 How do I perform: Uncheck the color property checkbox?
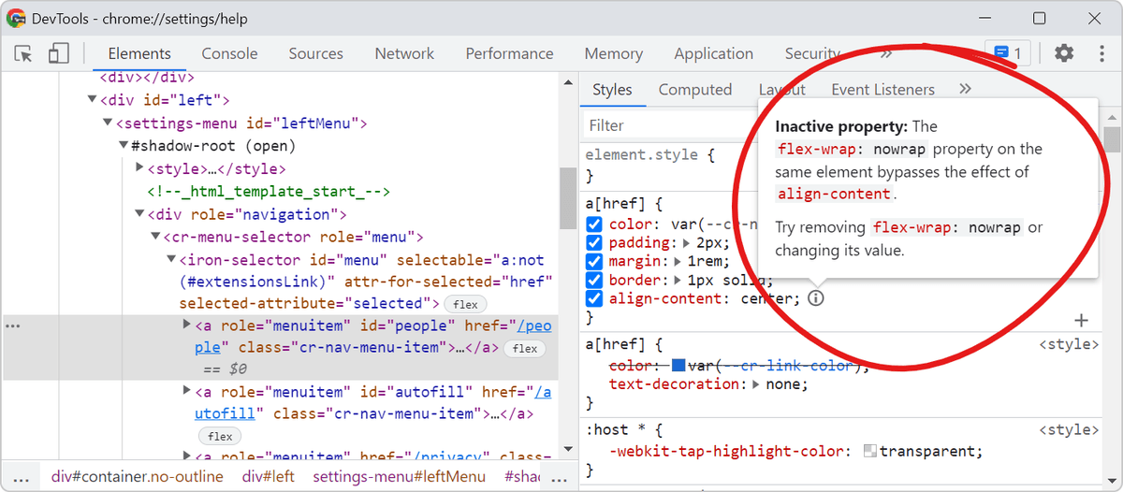coord(593,224)
